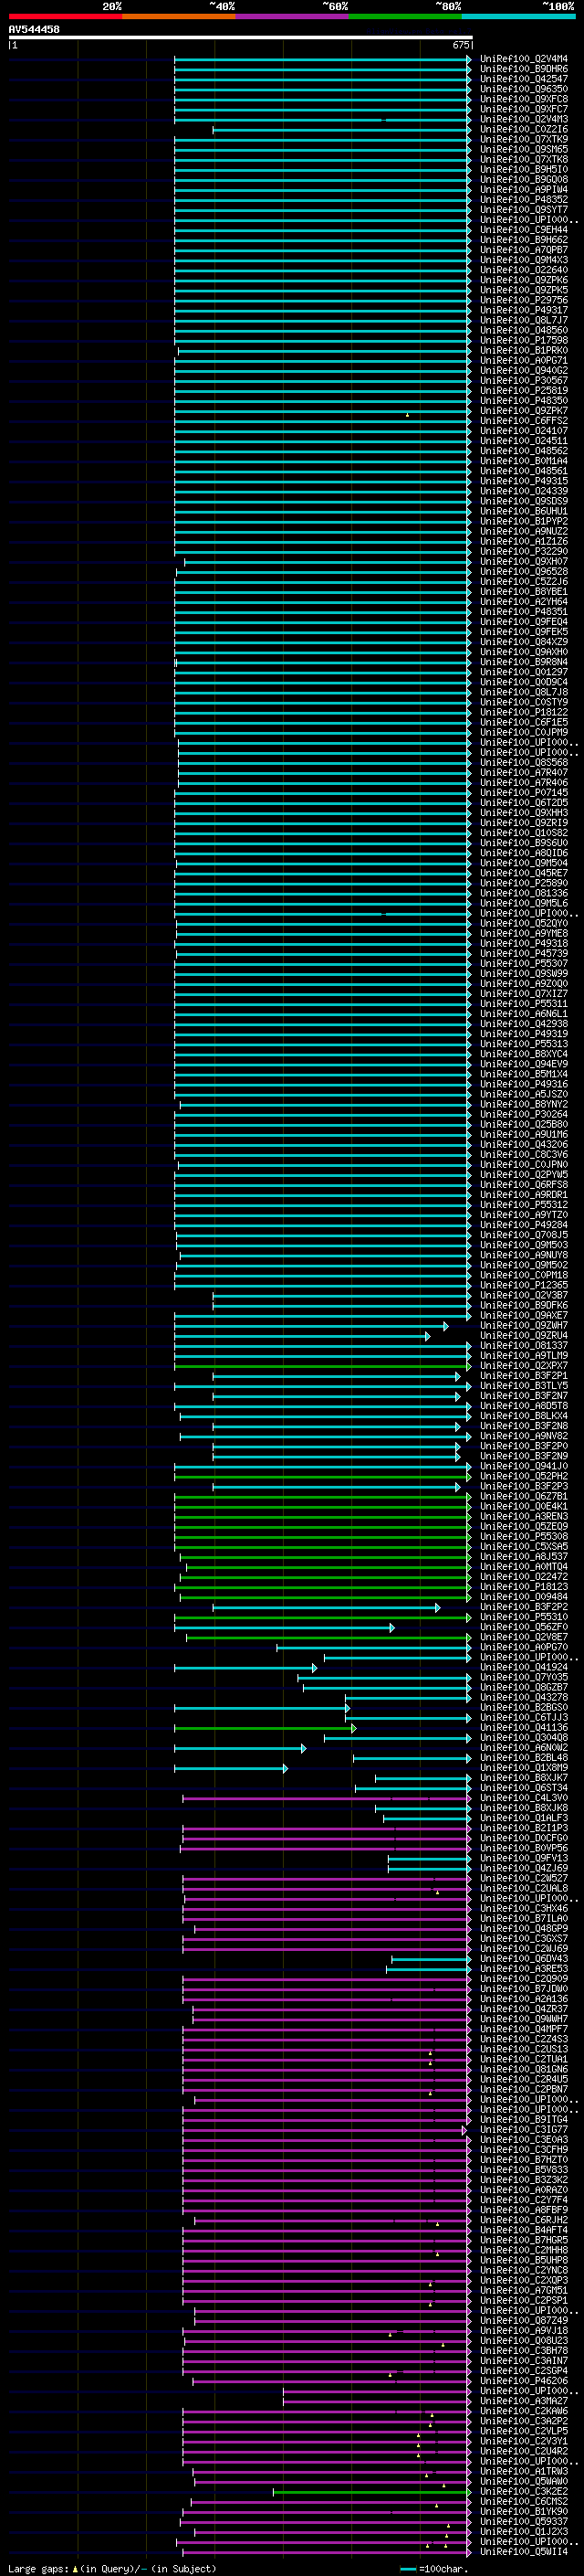The image size is (584, 2576).
Task: Select hit label UniRef100_Q9XHH3
Action: [x=524, y=813]
